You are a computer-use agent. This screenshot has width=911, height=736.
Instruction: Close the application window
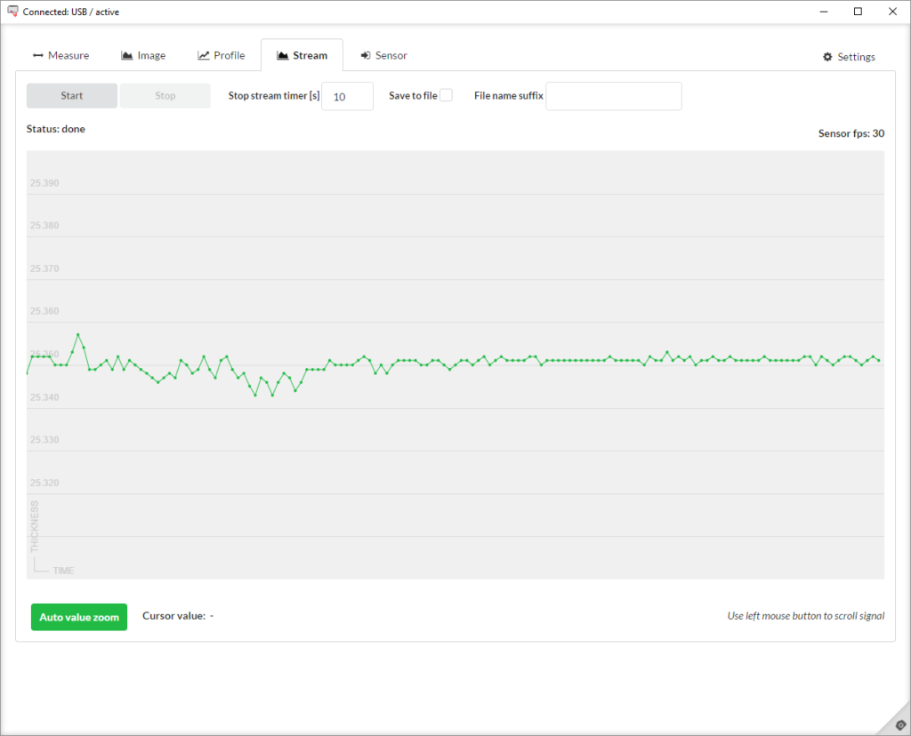(x=892, y=12)
